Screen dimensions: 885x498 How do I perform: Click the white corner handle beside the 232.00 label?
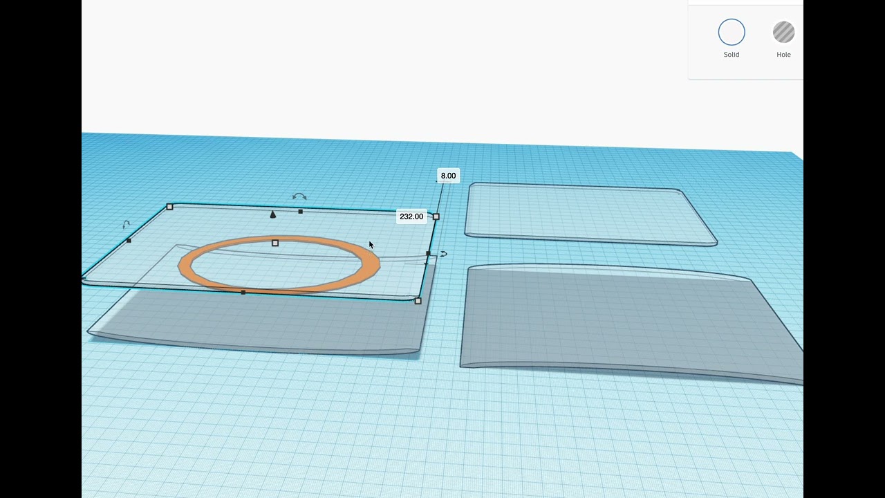click(x=436, y=216)
